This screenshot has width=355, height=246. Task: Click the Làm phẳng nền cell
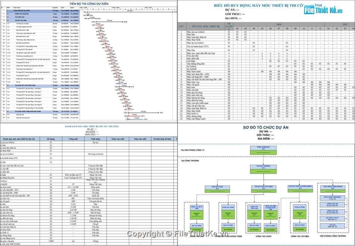tap(96, 221)
